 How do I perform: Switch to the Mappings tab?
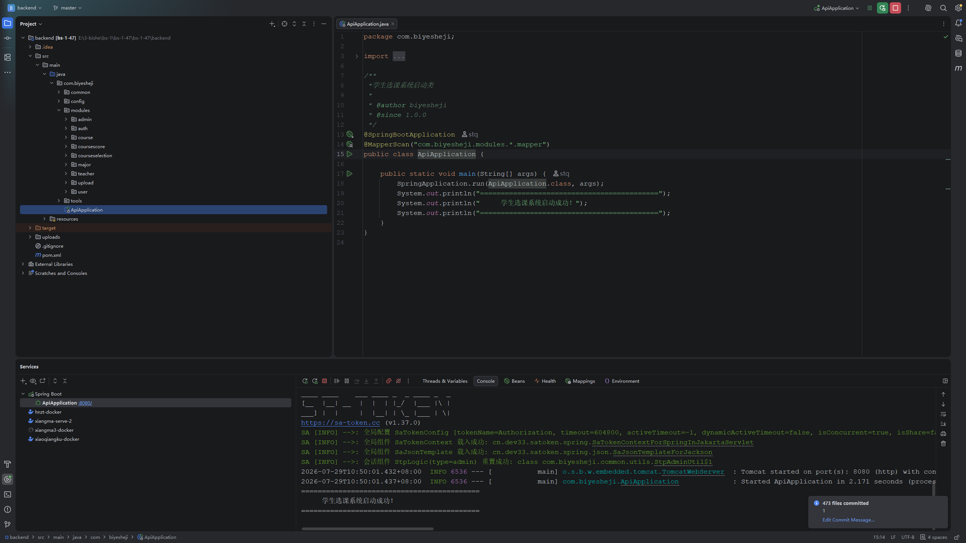[580, 381]
